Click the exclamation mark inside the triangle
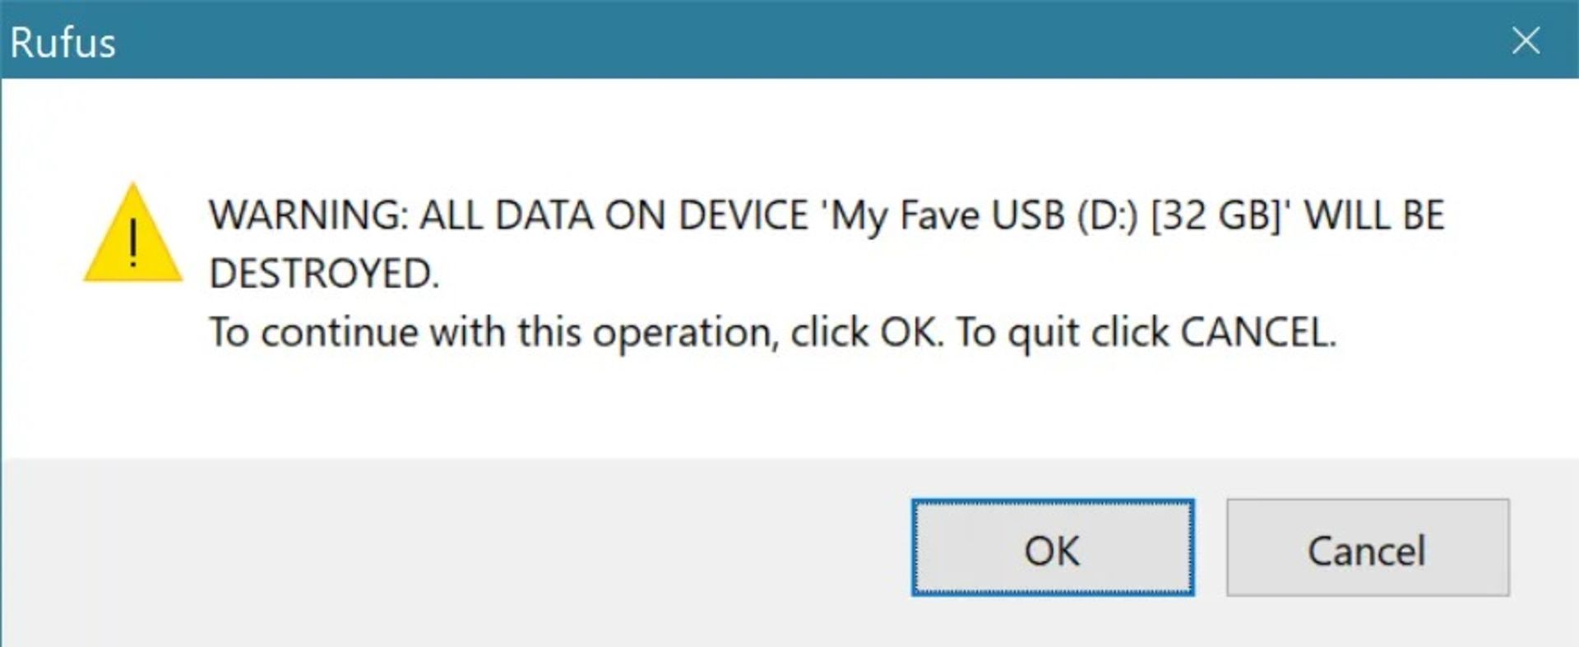1579x647 pixels. (x=133, y=243)
